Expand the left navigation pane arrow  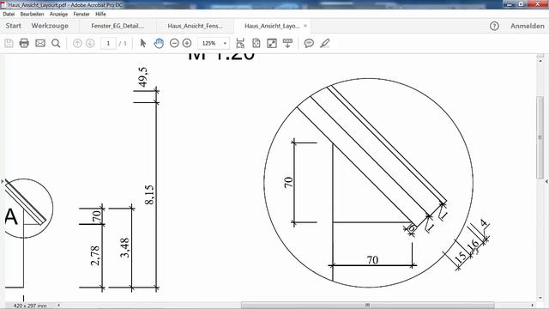click(3, 181)
